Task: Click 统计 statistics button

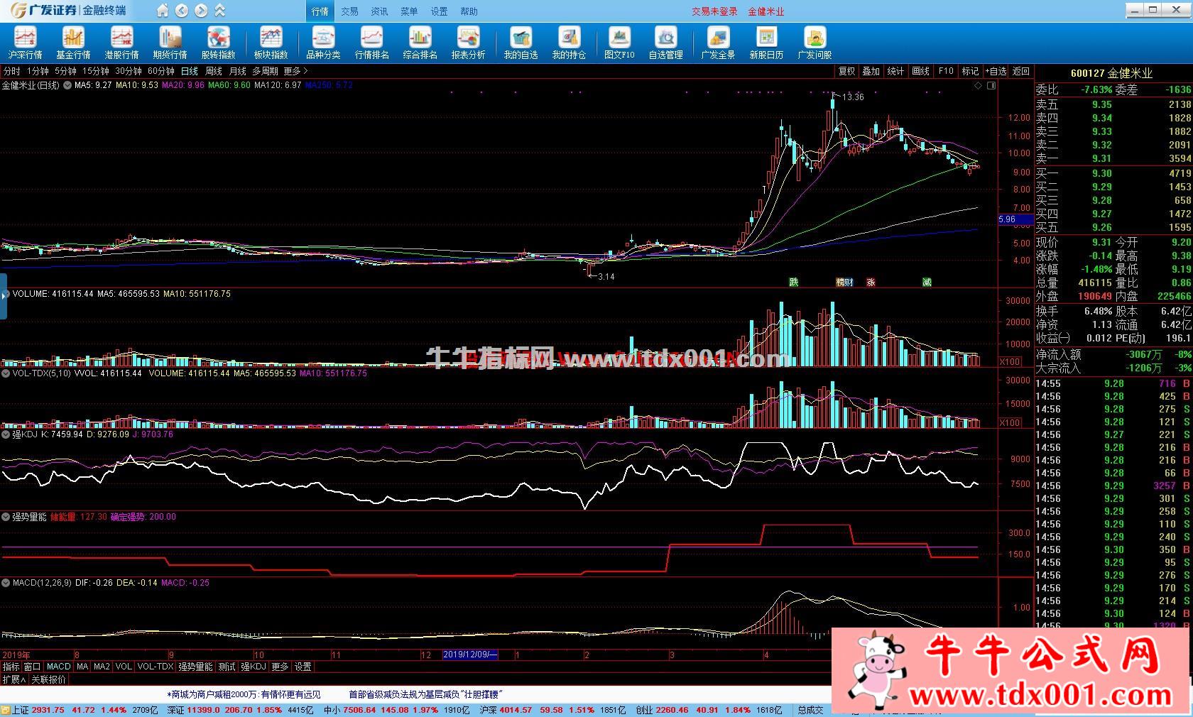Action: click(896, 71)
